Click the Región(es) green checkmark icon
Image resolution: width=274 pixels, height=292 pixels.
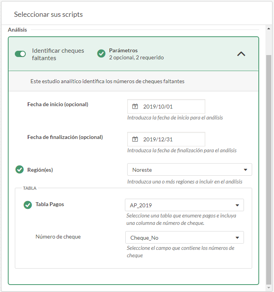click(x=20, y=170)
